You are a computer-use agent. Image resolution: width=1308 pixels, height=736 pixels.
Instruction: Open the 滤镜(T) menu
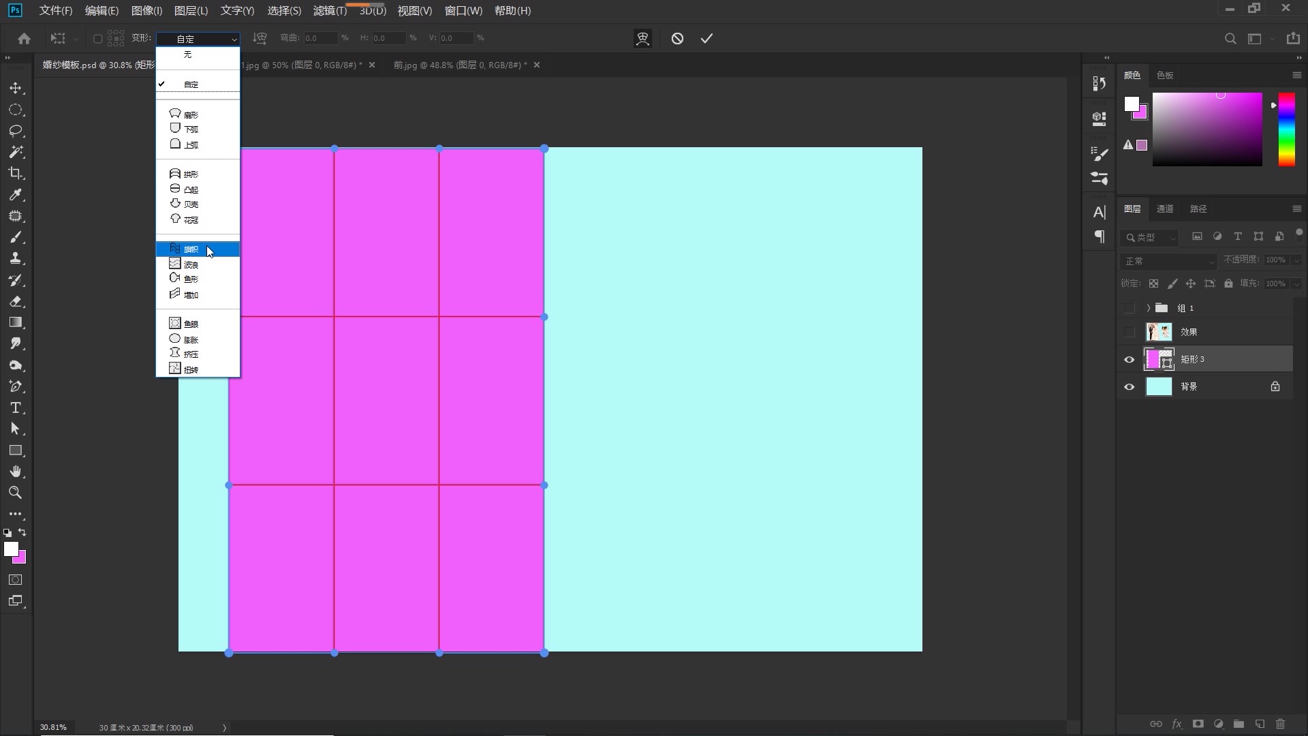(330, 11)
